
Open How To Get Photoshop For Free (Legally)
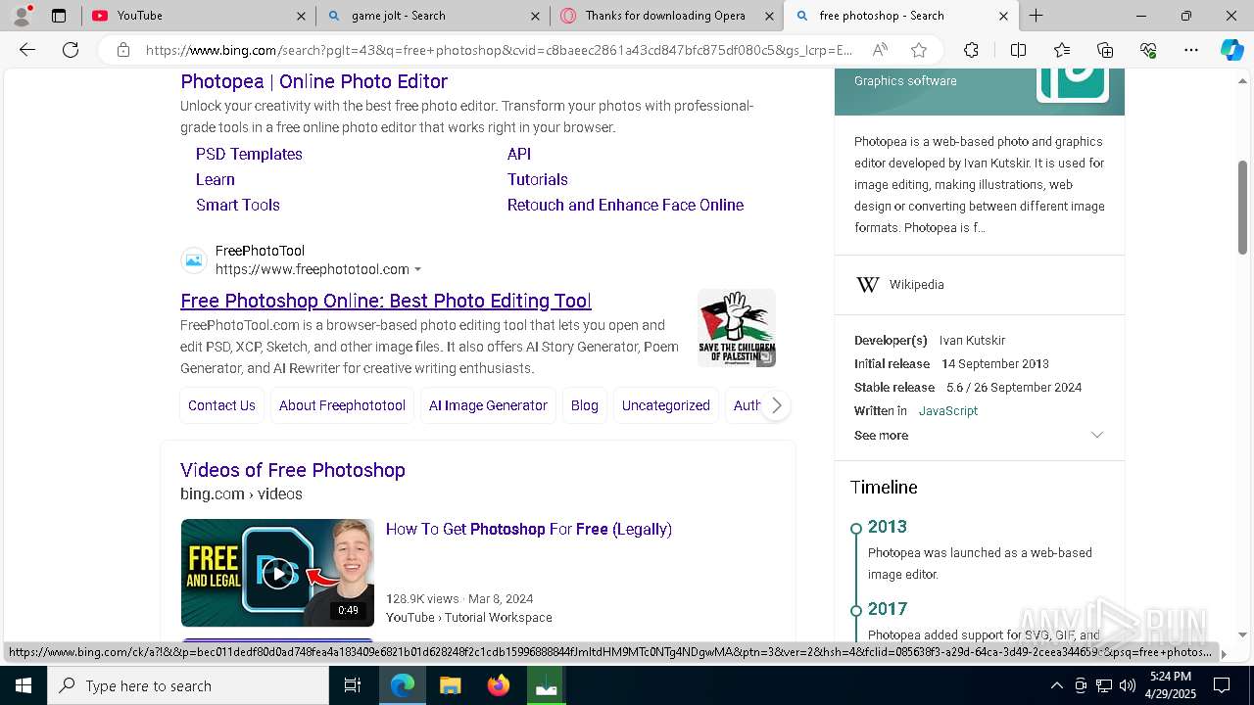[529, 529]
